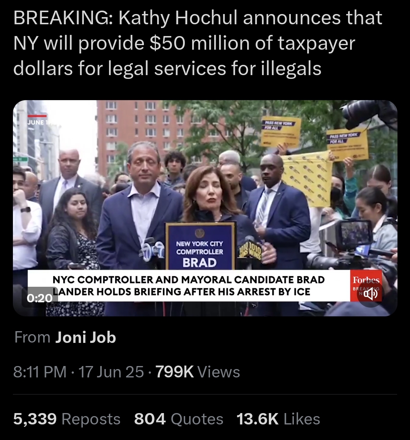Tap the NYC Comptroller caption banner
Image resolution: width=410 pixels, height=440 pixels.
point(189,286)
